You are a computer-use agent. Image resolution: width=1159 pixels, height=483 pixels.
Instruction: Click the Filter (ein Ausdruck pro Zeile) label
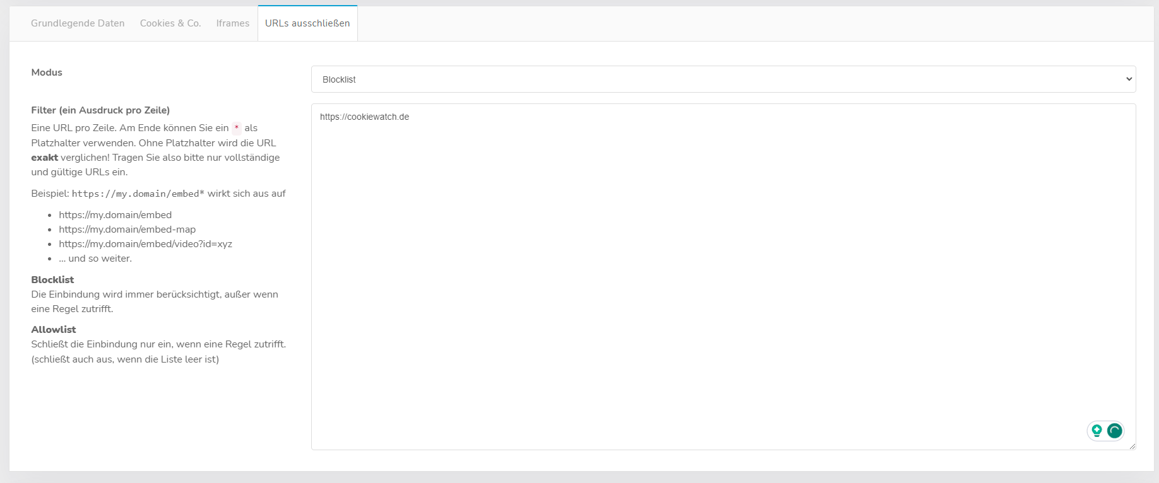[x=100, y=110]
